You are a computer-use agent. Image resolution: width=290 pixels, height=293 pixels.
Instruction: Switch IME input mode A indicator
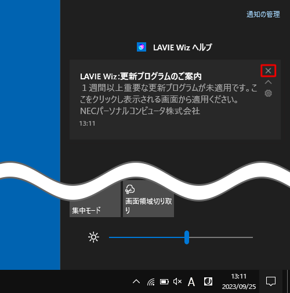(191, 282)
